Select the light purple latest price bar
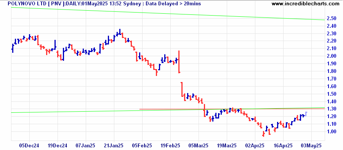The height and width of the screenshot is (150, 343). tap(306, 114)
